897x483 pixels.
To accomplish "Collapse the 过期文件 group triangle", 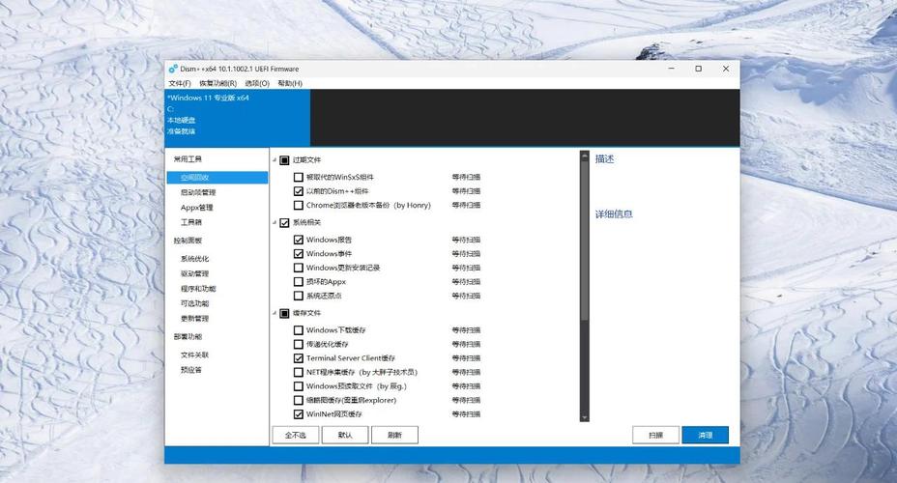I will tap(274, 159).
